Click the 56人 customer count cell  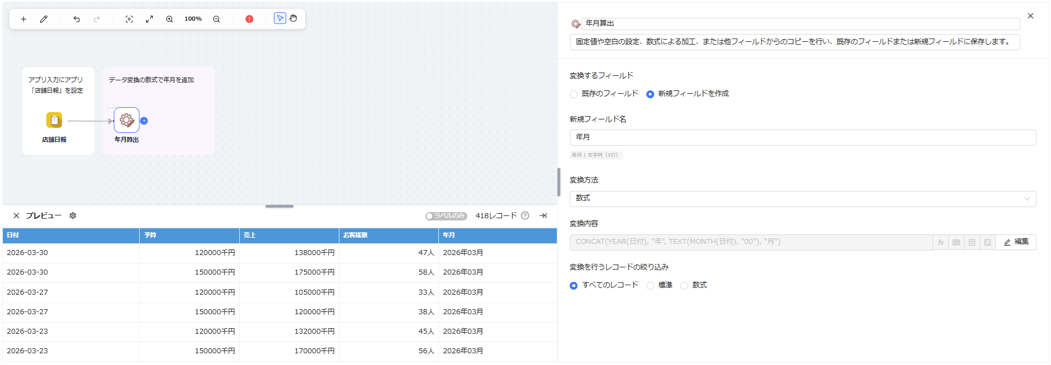tap(426, 351)
